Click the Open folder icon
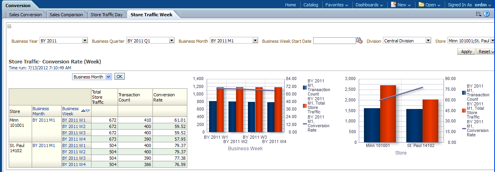The width and height of the screenshot is (495, 172). coord(421,5)
